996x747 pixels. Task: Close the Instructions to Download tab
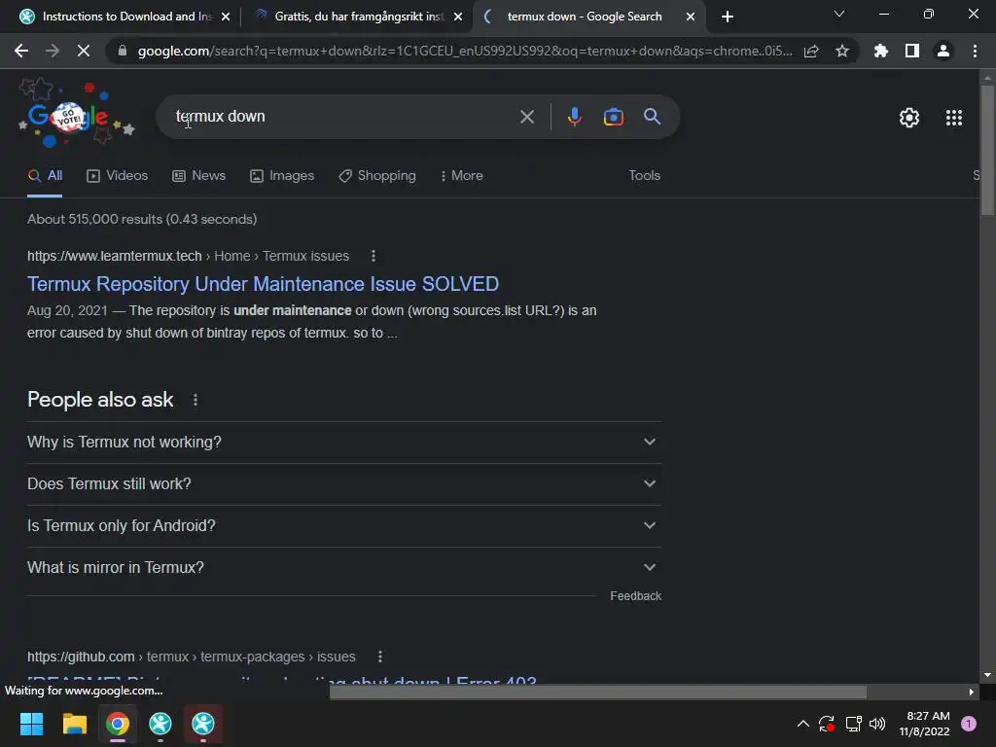tap(226, 17)
